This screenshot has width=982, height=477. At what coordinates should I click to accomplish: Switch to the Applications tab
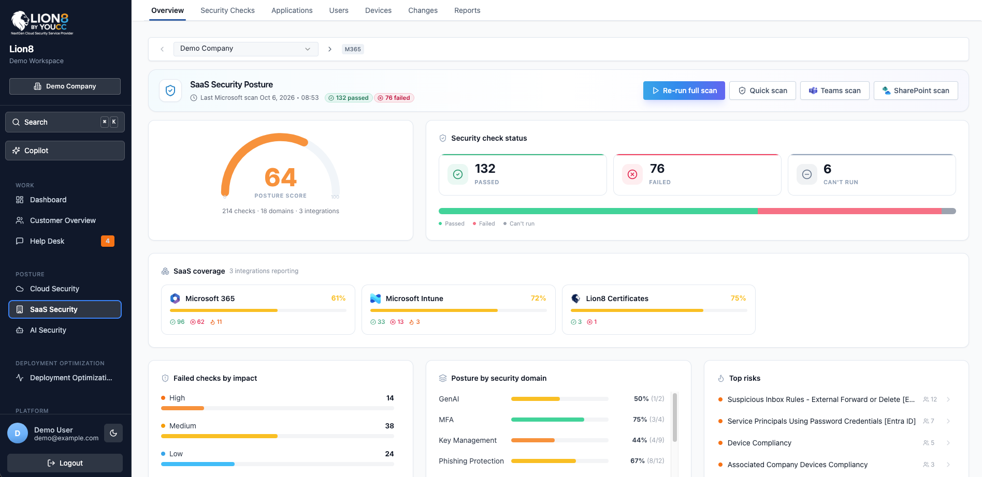(292, 10)
